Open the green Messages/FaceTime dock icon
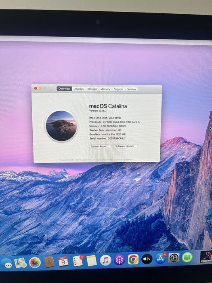 pos(187,258)
